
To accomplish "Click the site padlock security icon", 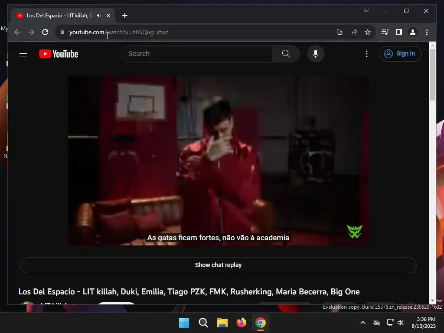I will coord(62,32).
